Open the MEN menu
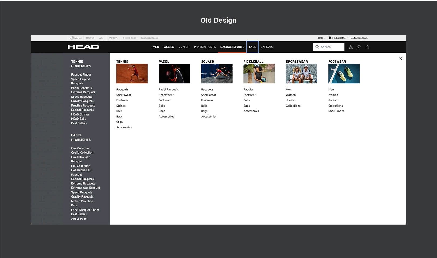This screenshot has width=437, height=258. click(156, 47)
